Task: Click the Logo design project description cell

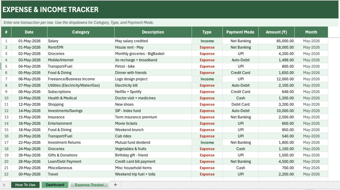Action: 153,79
